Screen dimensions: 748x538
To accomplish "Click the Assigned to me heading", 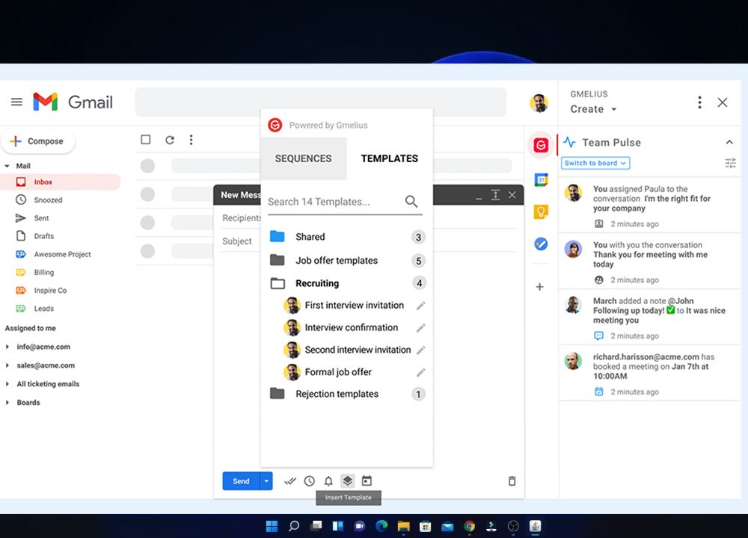I will (x=31, y=328).
